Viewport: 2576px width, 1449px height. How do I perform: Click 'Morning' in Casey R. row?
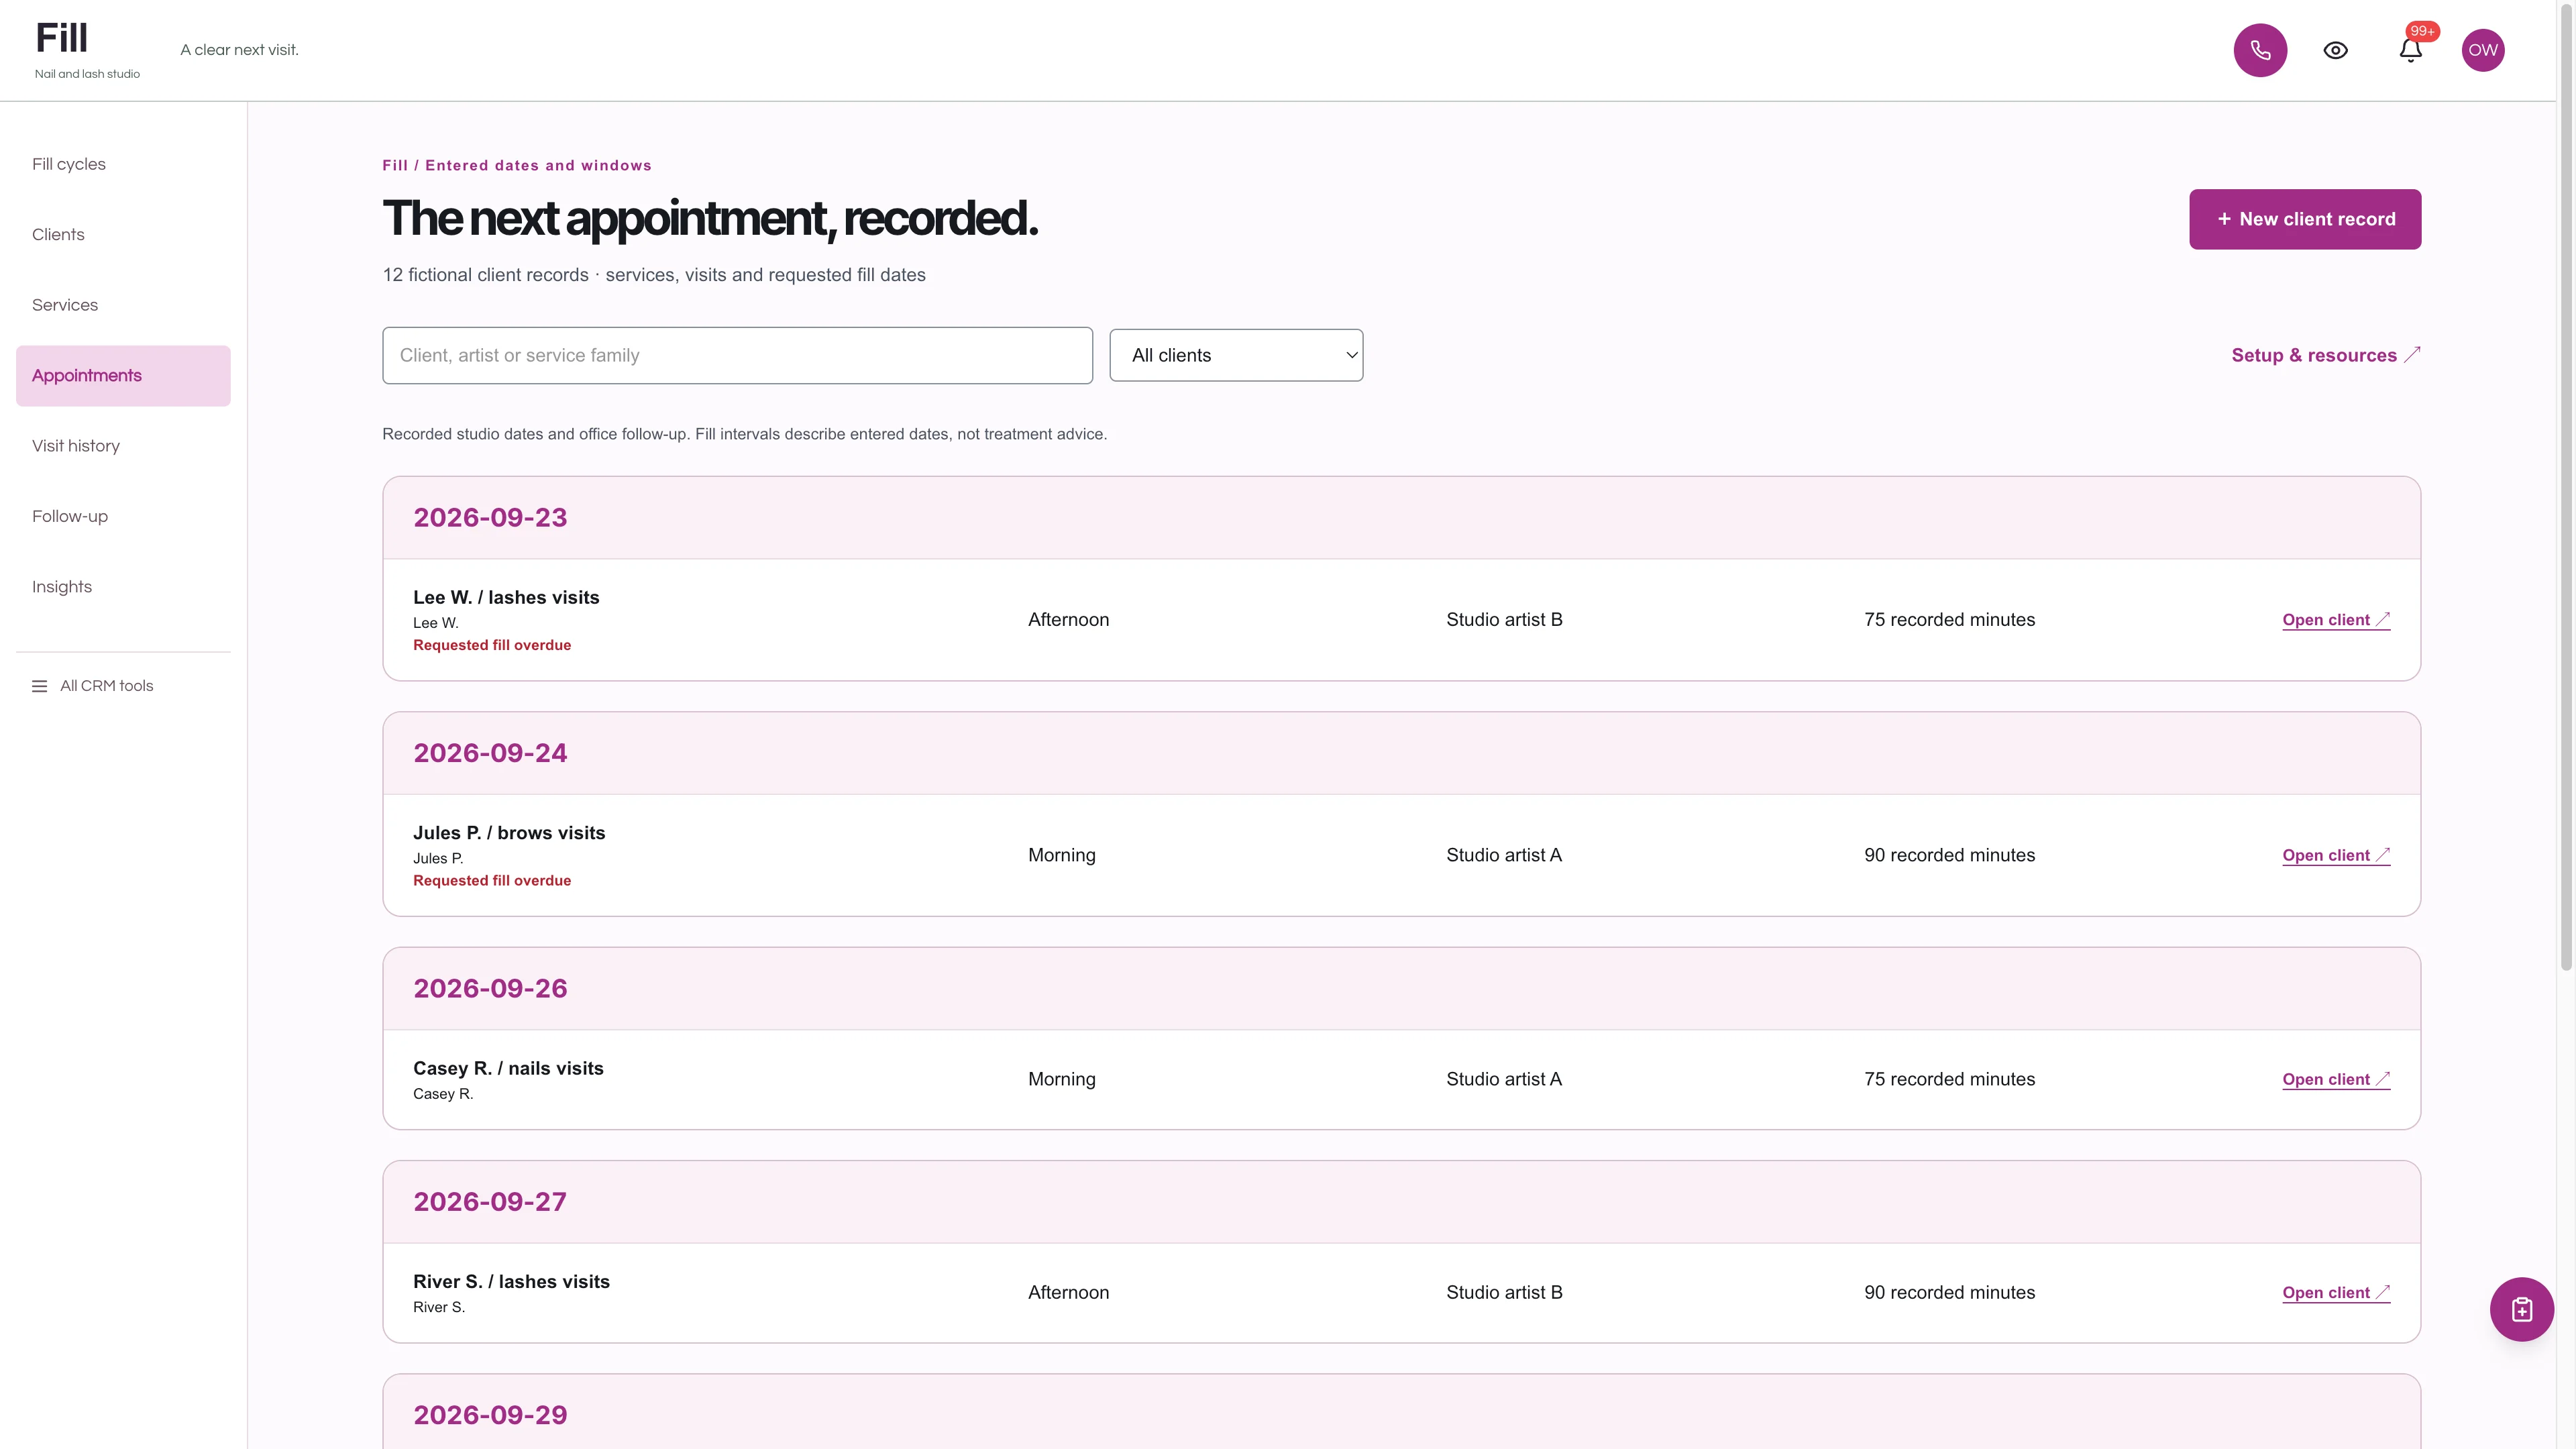click(x=1062, y=1079)
